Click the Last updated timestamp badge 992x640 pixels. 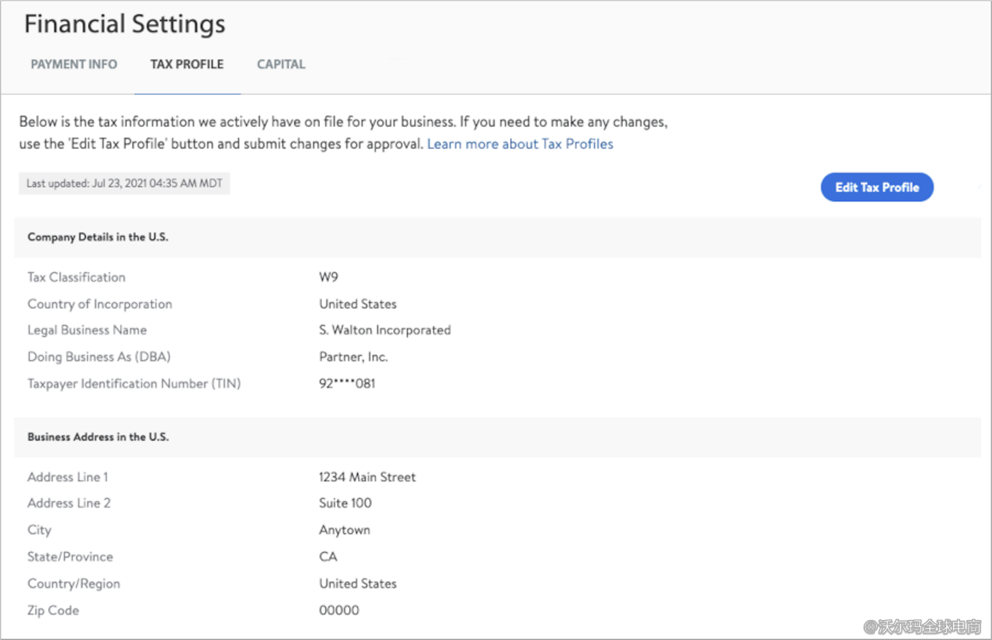(124, 184)
